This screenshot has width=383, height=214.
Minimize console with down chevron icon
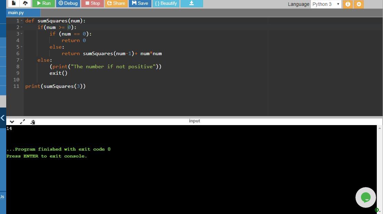(x=12, y=122)
